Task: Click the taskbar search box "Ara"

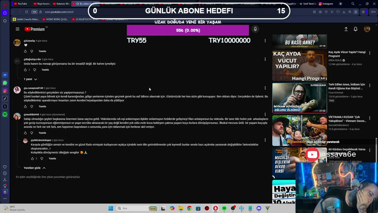Action: pos(137,208)
